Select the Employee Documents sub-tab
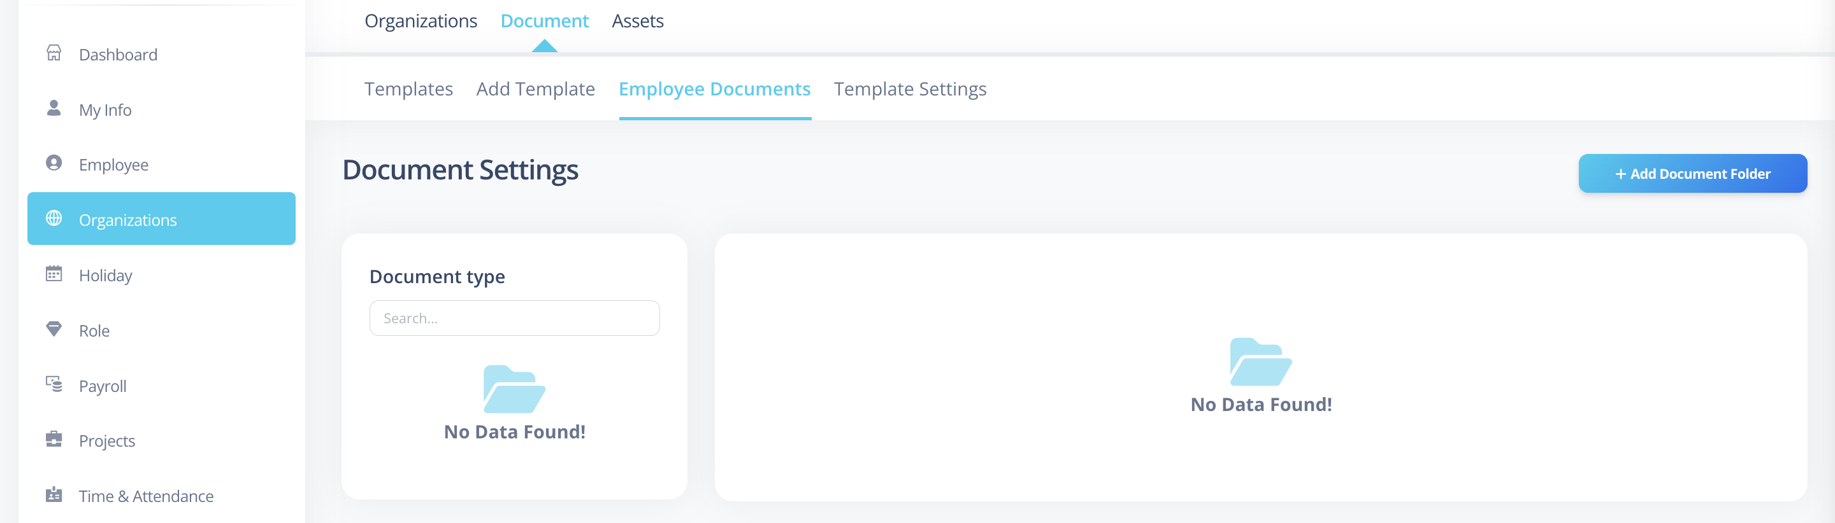The width and height of the screenshot is (1835, 523). click(714, 89)
